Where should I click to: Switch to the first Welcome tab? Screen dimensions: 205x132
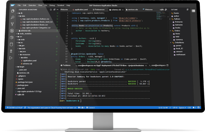point(64,10)
